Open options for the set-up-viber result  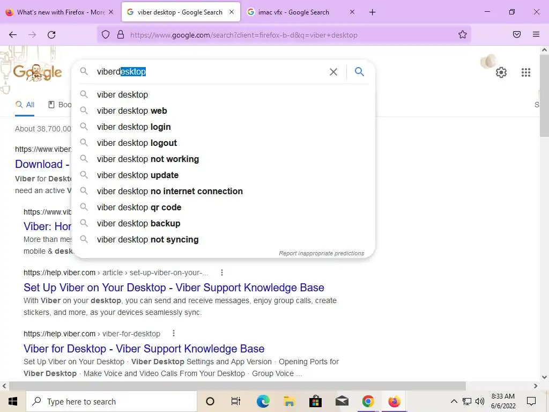[x=221, y=272]
